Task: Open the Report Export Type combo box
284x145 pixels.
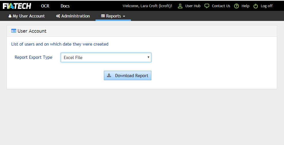Action: tap(106, 57)
